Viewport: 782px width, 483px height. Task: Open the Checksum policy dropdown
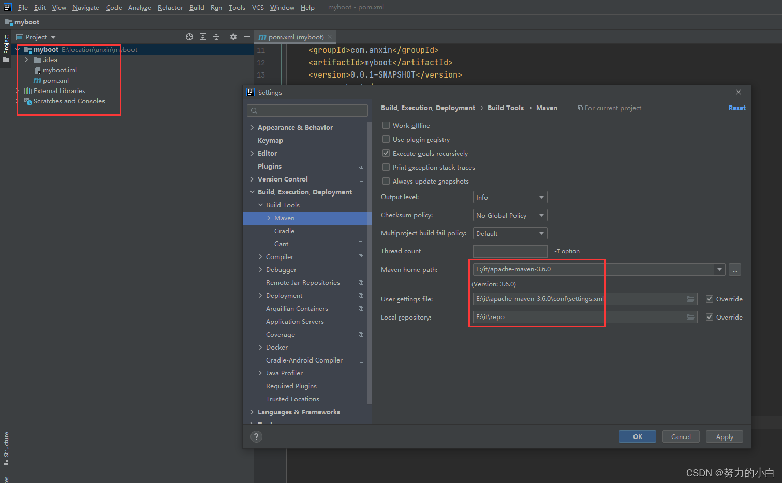510,215
